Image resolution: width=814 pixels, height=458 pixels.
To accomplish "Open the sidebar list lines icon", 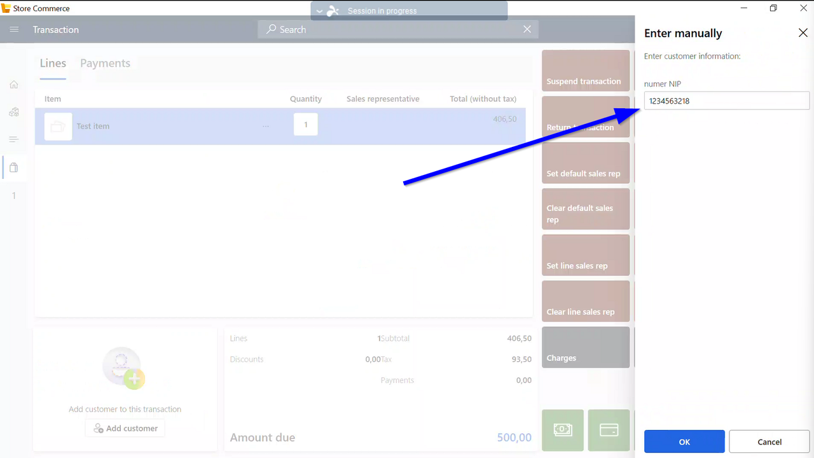I will coord(14,139).
